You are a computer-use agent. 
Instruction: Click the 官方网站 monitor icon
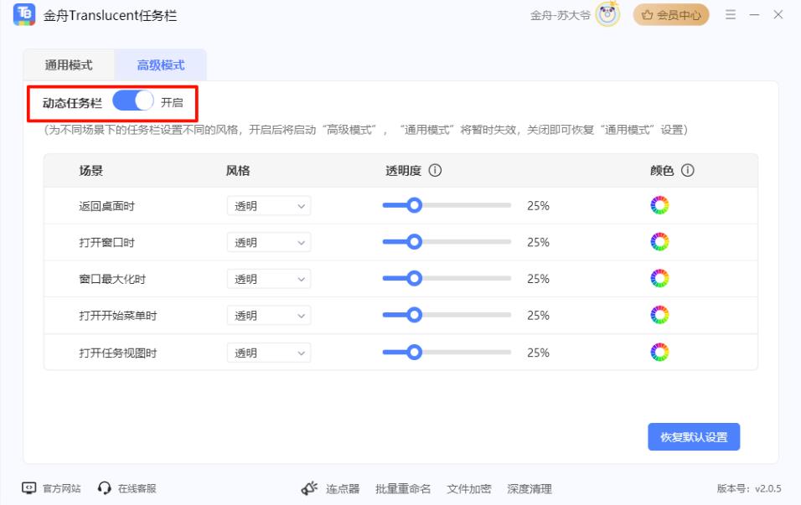[x=29, y=488]
